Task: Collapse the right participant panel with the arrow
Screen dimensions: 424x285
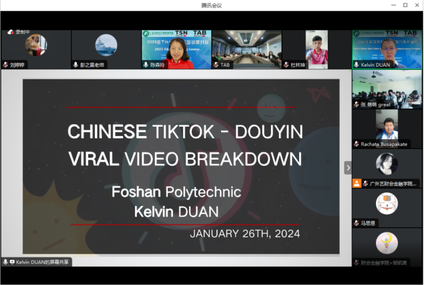Action: [x=348, y=167]
